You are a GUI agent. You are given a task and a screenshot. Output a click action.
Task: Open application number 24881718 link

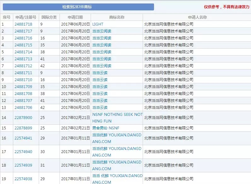point(23,24)
